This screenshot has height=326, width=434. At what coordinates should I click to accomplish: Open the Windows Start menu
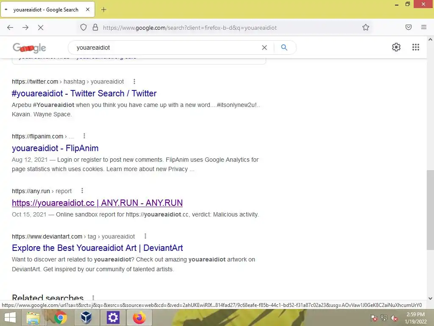coord(10,318)
